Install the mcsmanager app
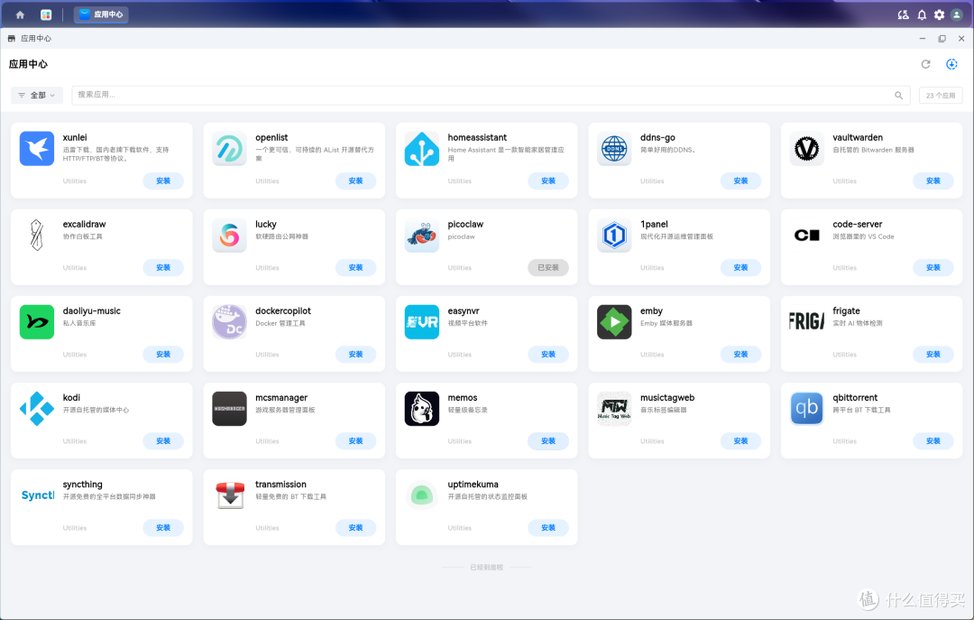974x620 pixels. (356, 441)
